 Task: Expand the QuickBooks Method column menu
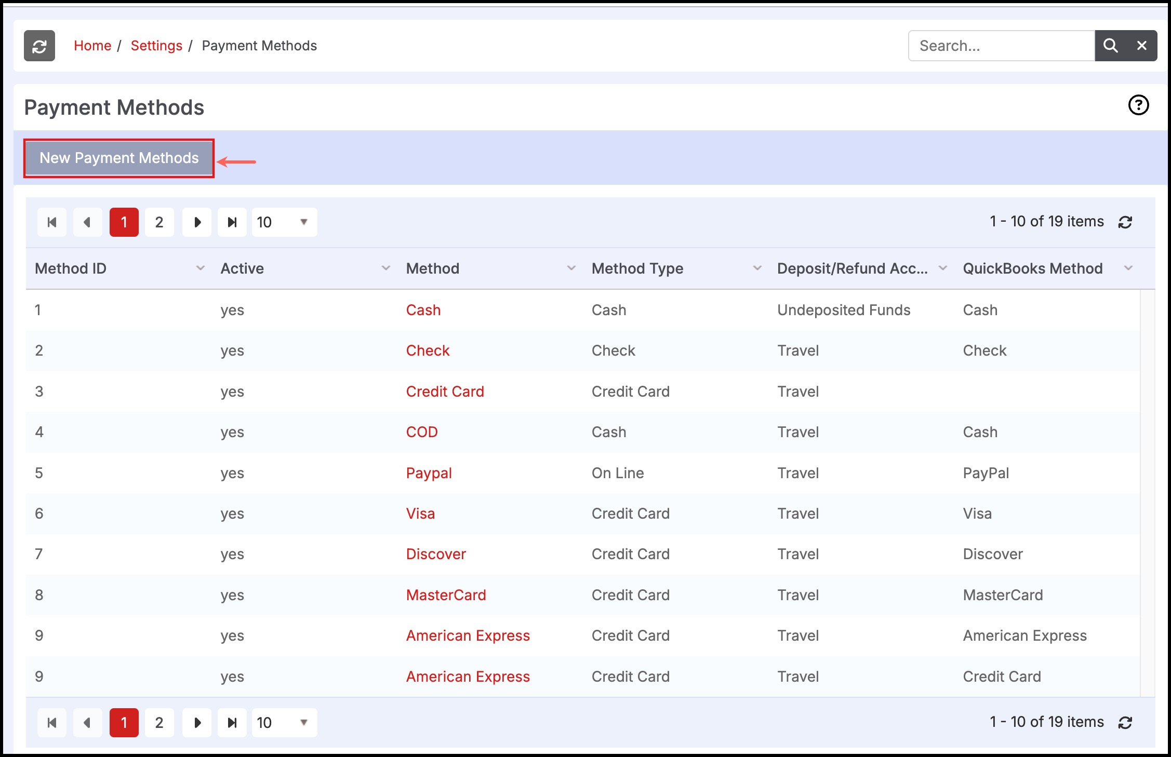coord(1128,268)
